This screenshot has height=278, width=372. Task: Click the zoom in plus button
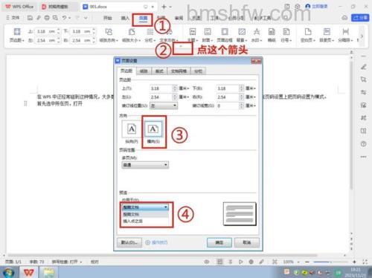[x=354, y=262]
